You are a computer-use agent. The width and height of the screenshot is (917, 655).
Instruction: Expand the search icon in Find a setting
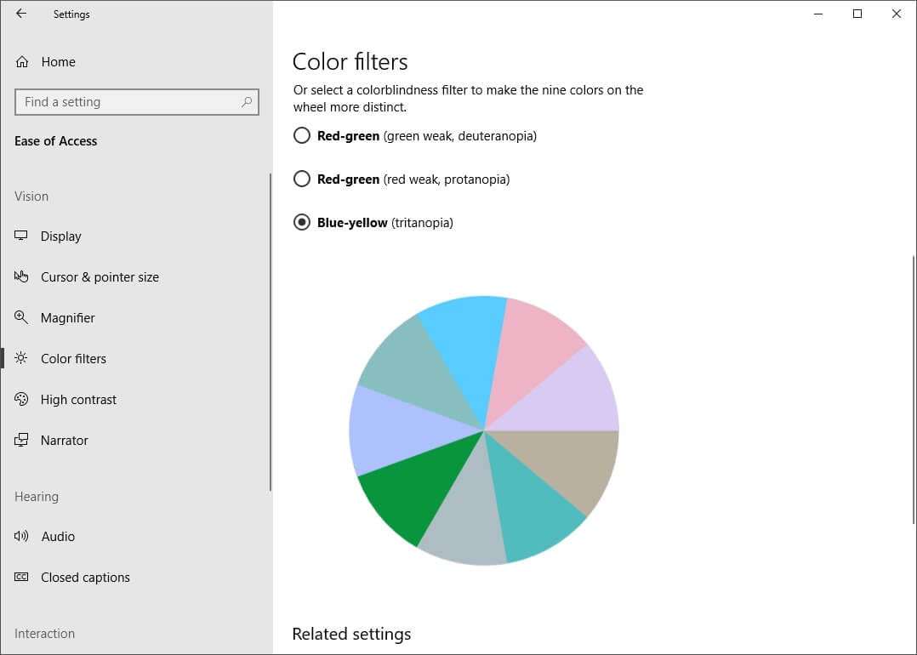pos(246,101)
